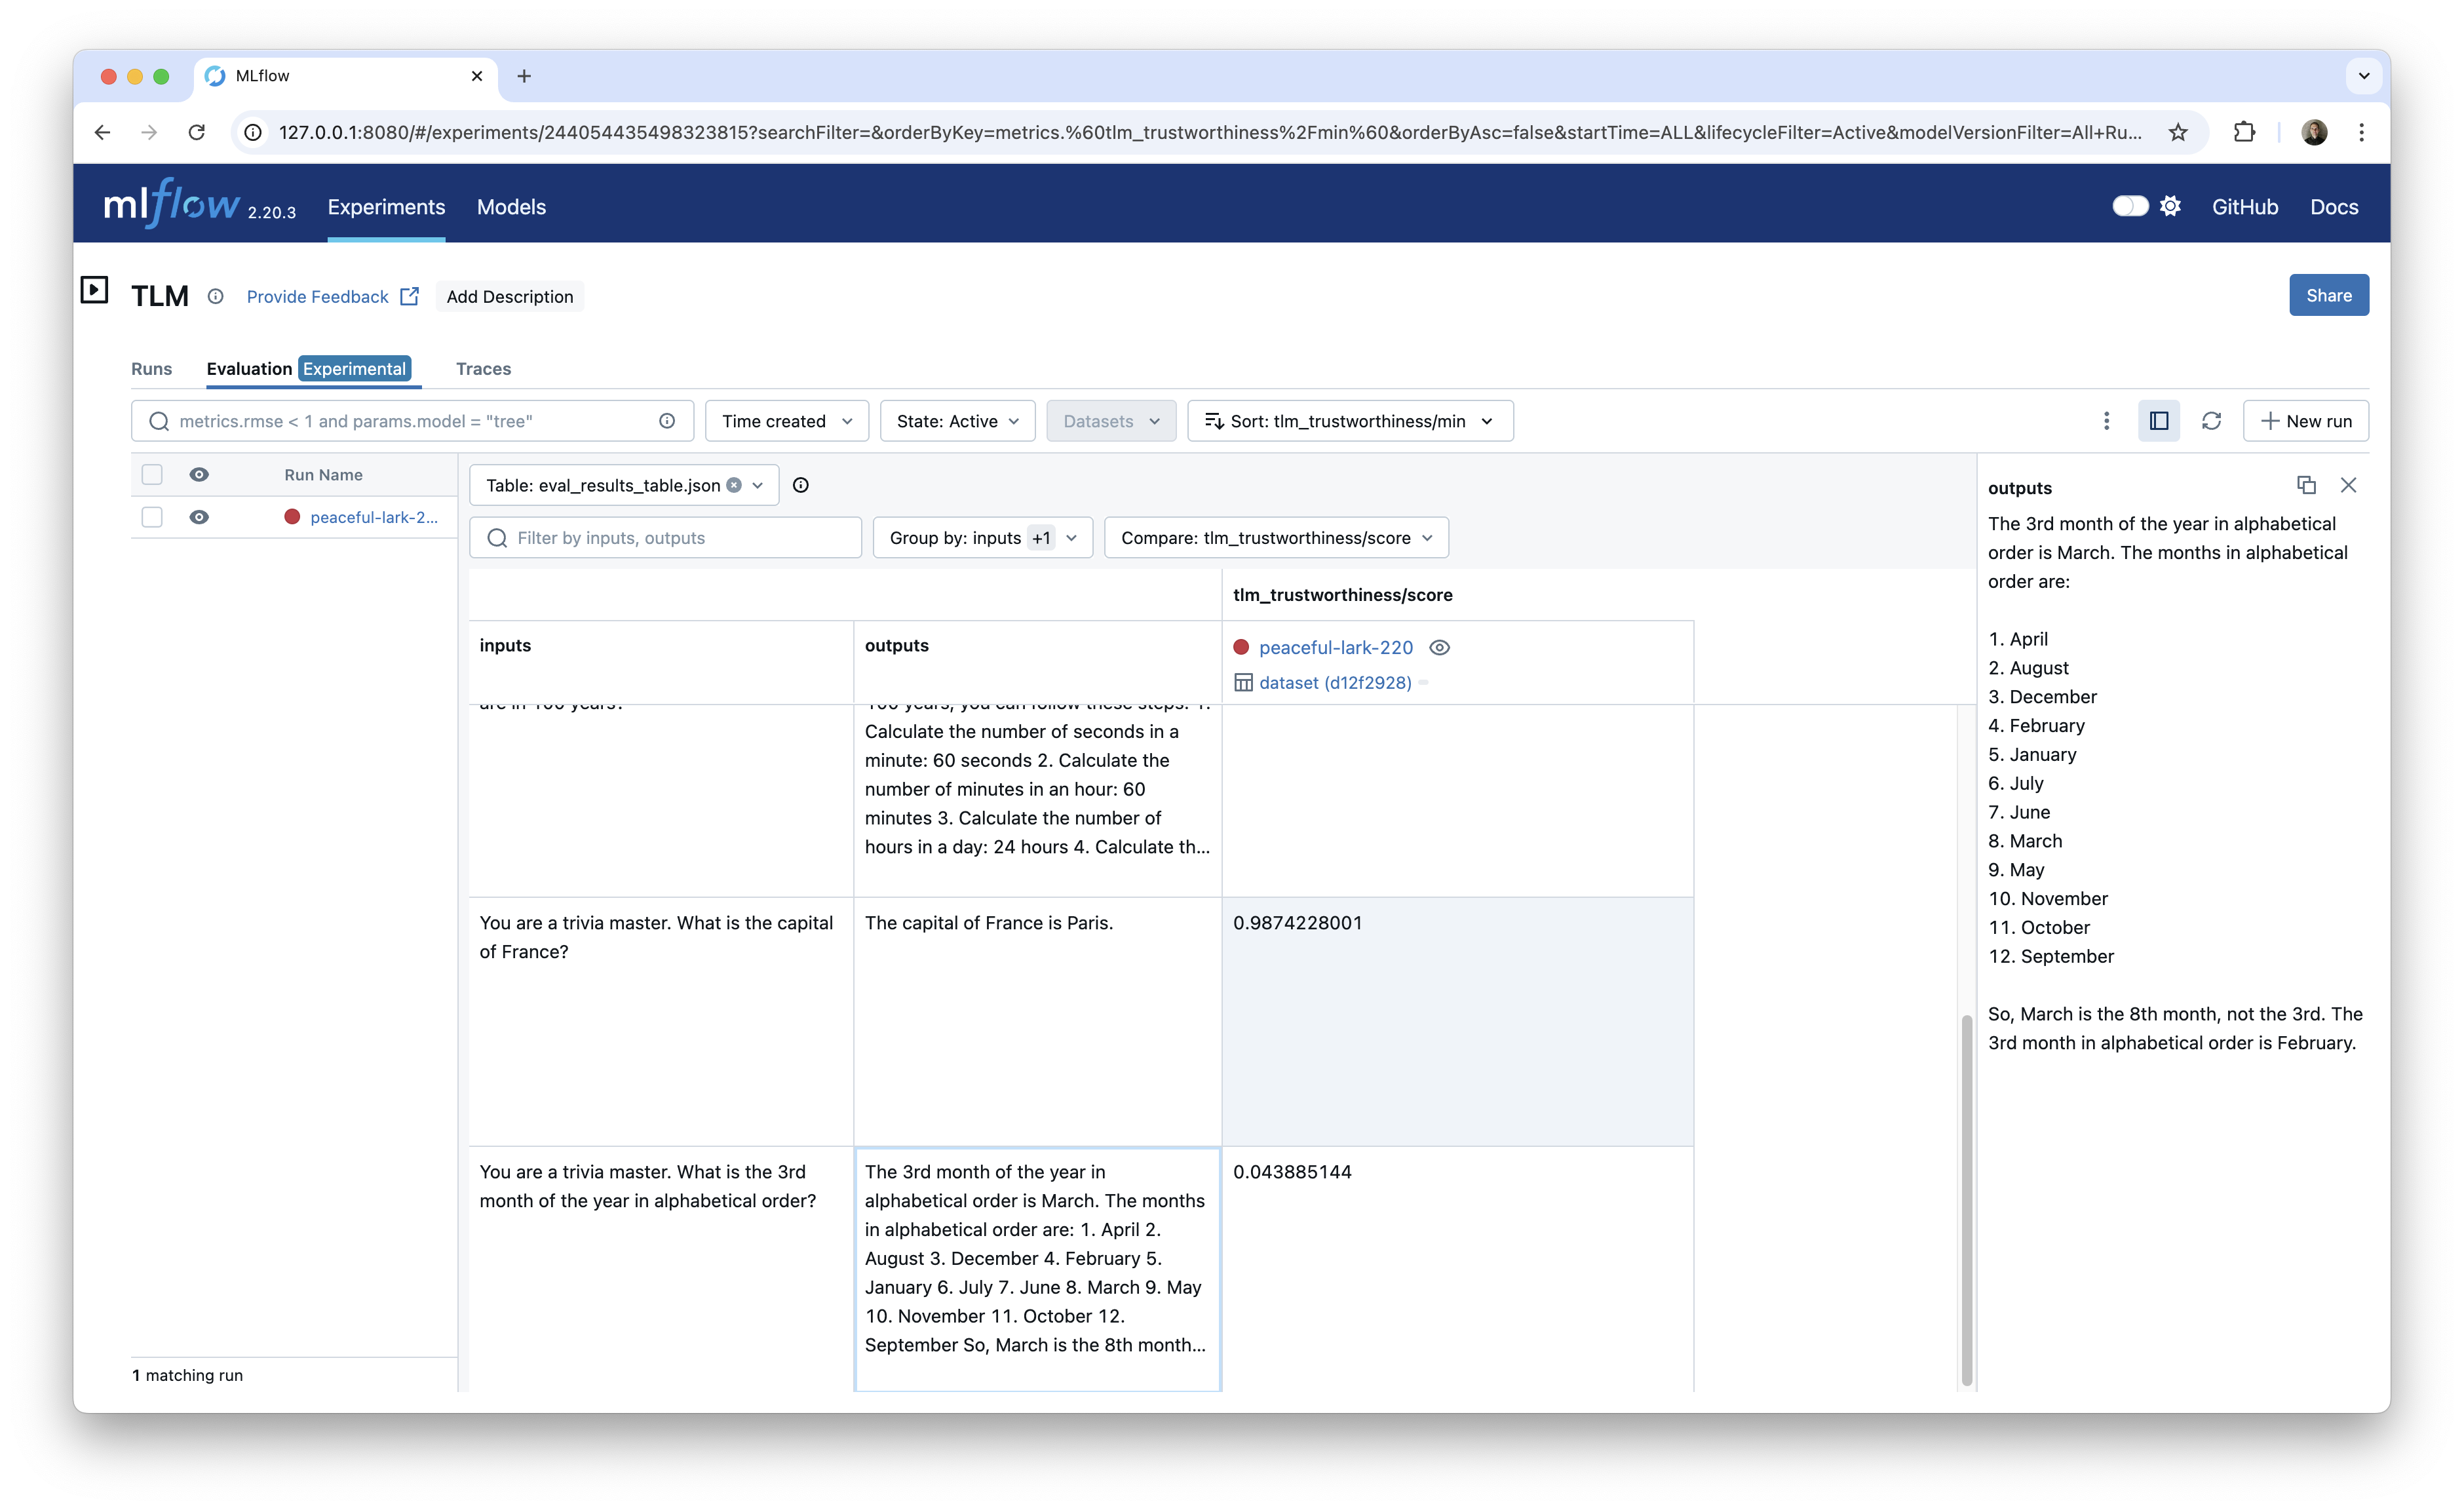This screenshot has width=2464, height=1510.
Task: Click experiment info icon next to TLM
Action: click(216, 296)
